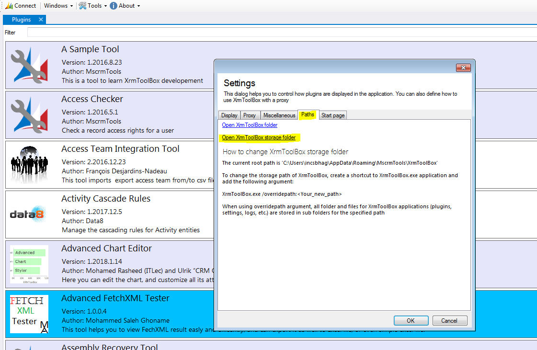Click the Tools wrench icon in toolbar
Image resolution: width=537 pixels, height=350 pixels.
click(82, 6)
